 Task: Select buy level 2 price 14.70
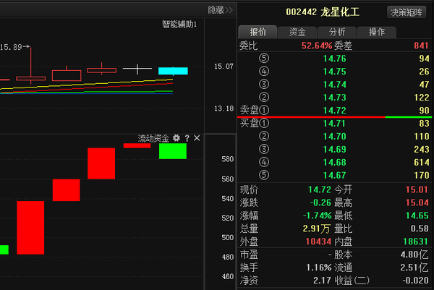tap(335, 137)
